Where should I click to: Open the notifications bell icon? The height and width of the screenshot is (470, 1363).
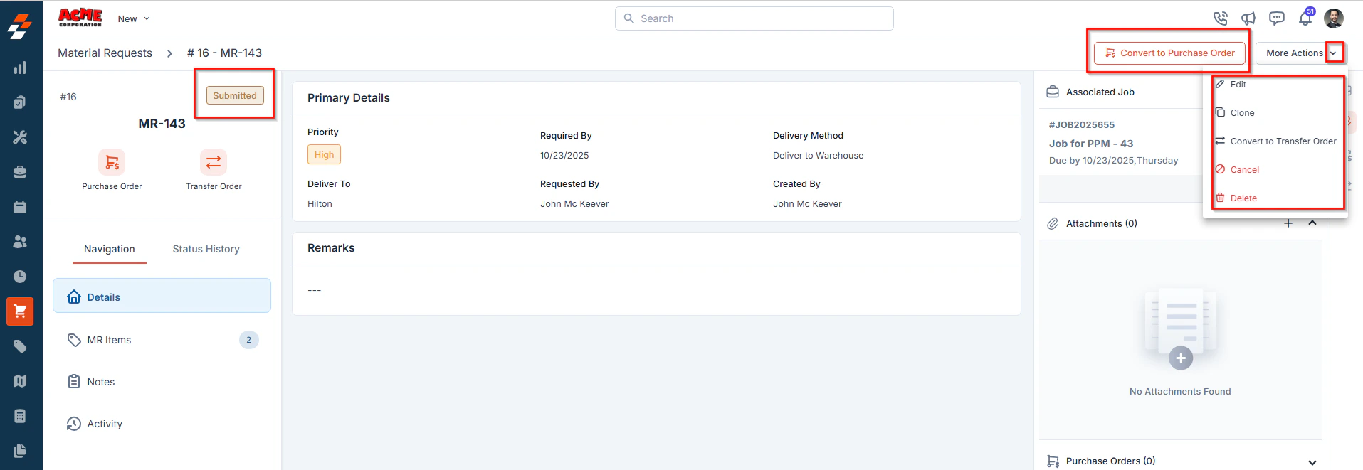[1305, 18]
